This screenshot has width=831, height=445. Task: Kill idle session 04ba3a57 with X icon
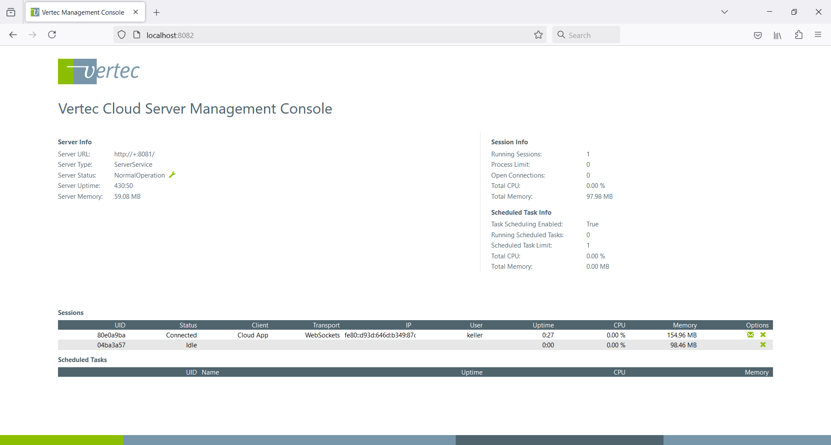pyautogui.click(x=763, y=345)
